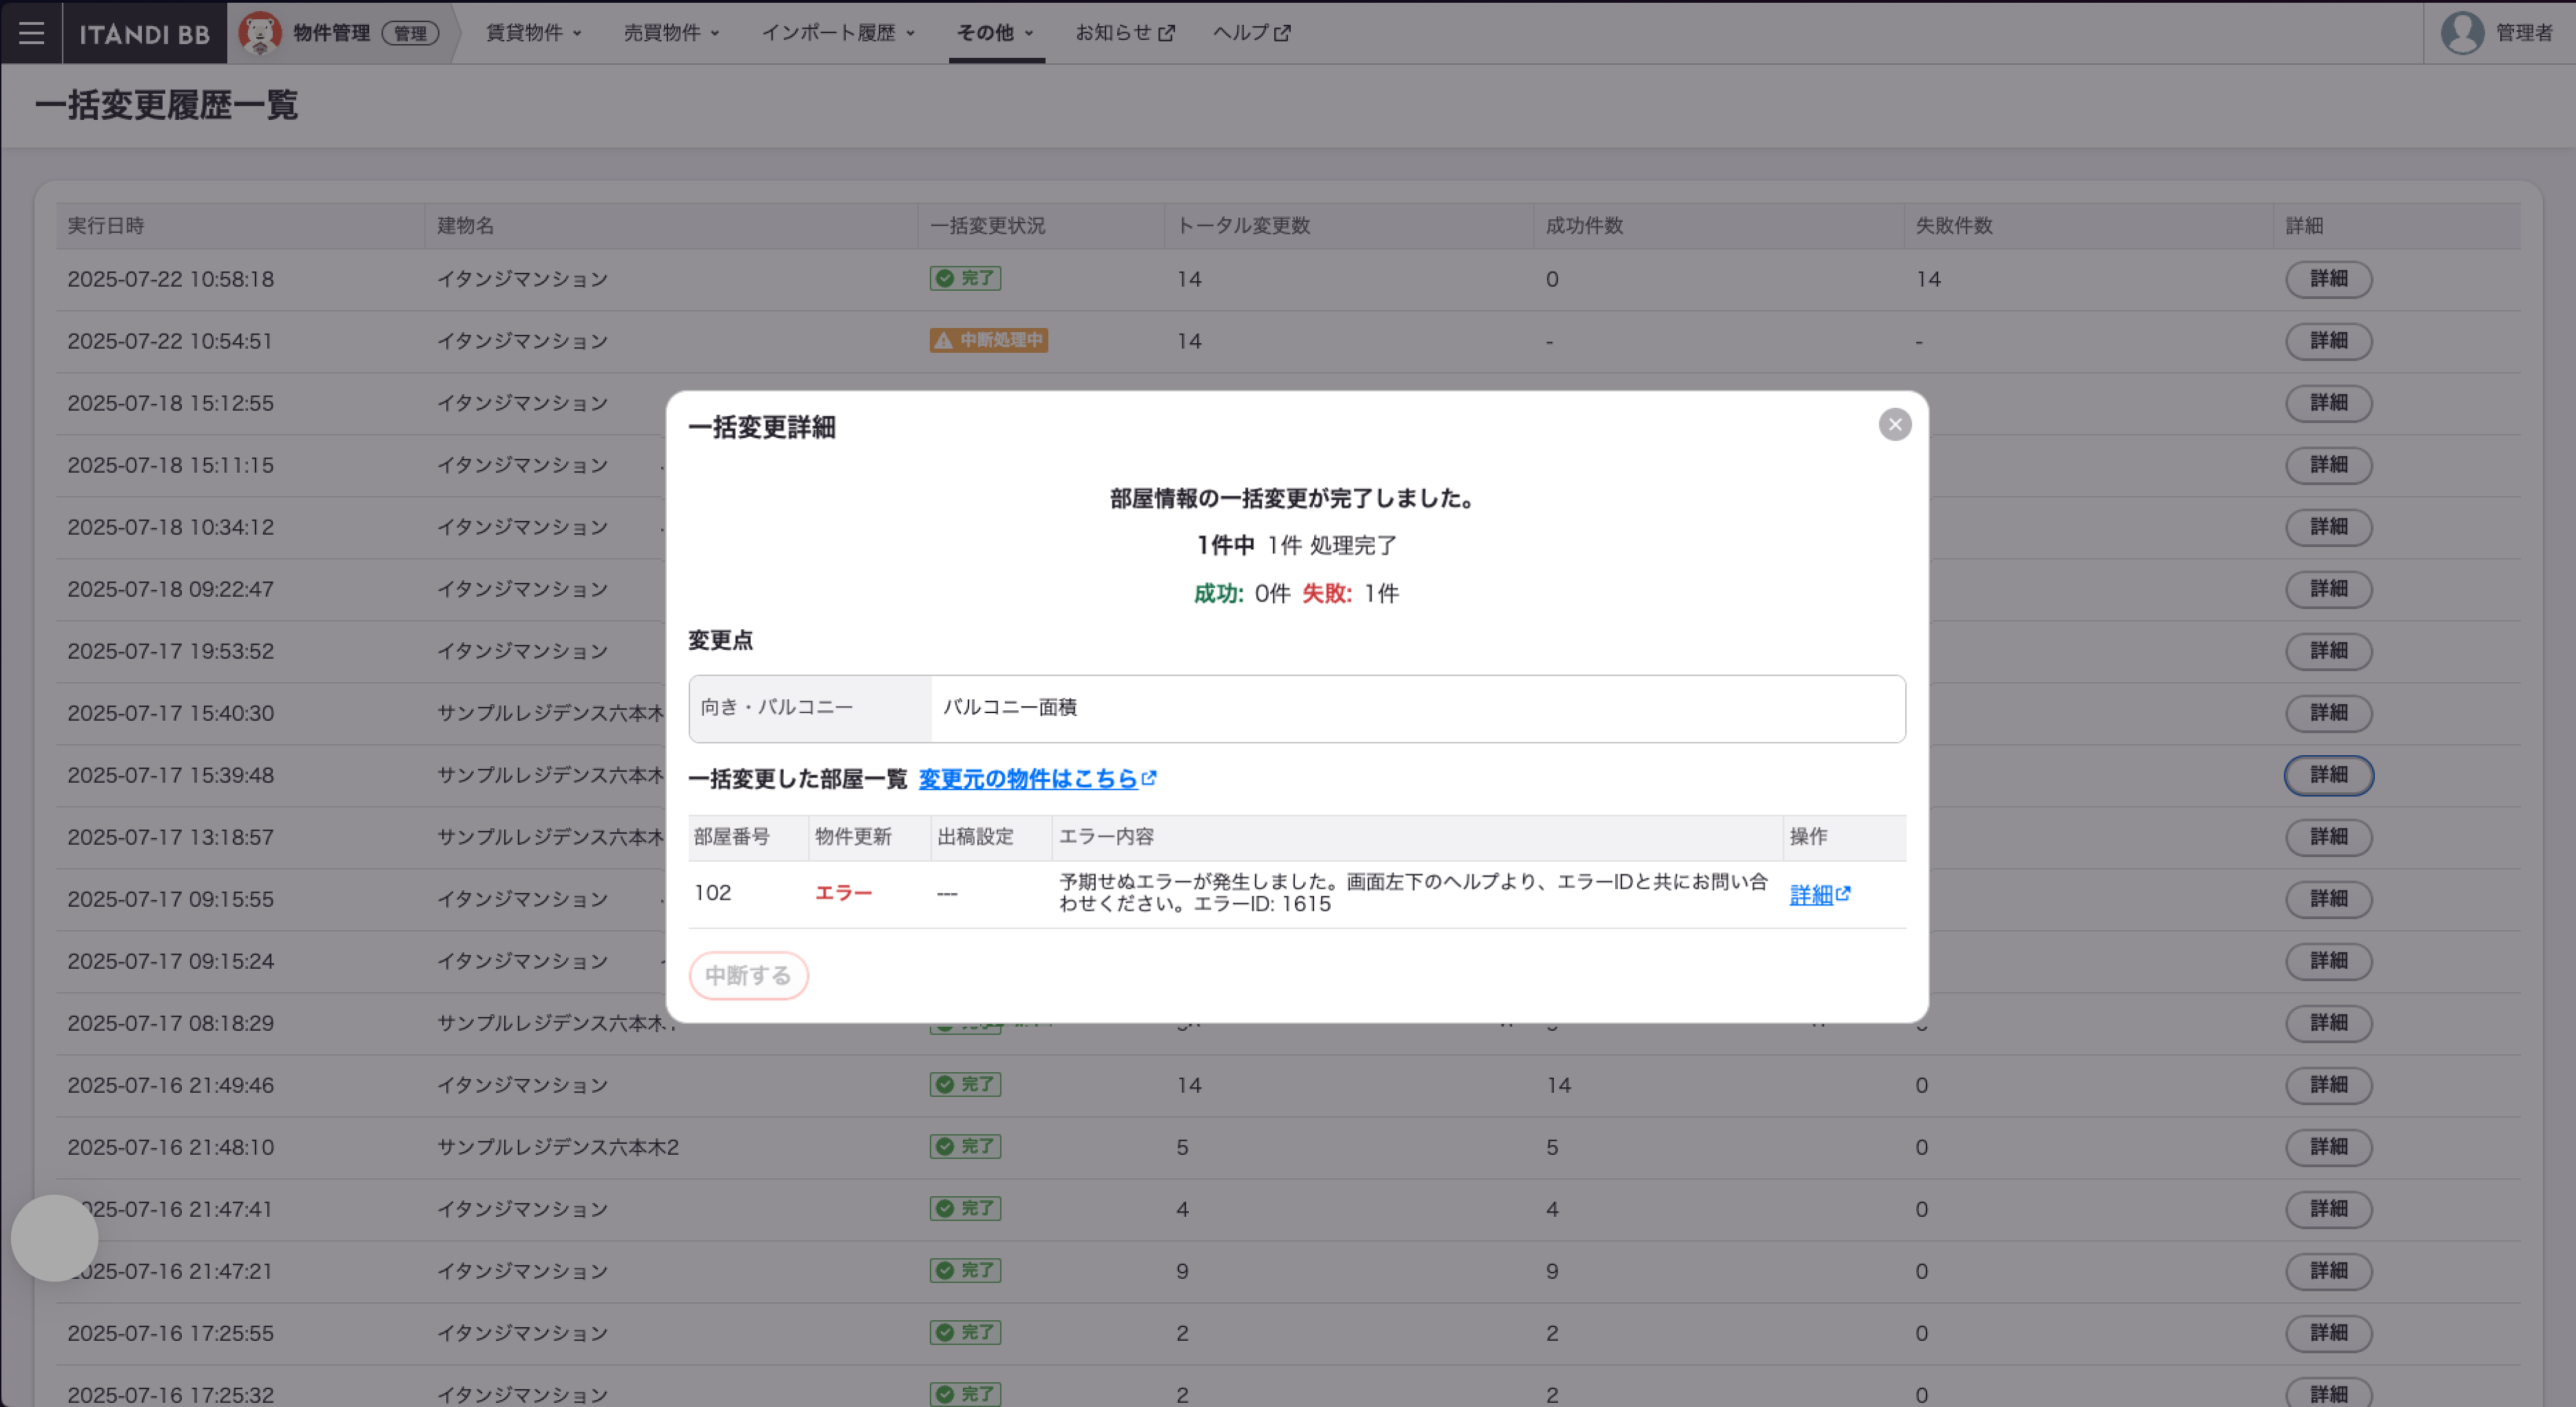Click room number 102 cell
The image size is (2576, 1407).
[747, 894]
